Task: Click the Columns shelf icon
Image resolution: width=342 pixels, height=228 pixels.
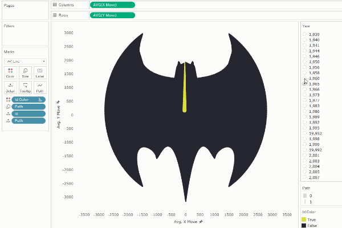Action: pyautogui.click(x=55, y=5)
